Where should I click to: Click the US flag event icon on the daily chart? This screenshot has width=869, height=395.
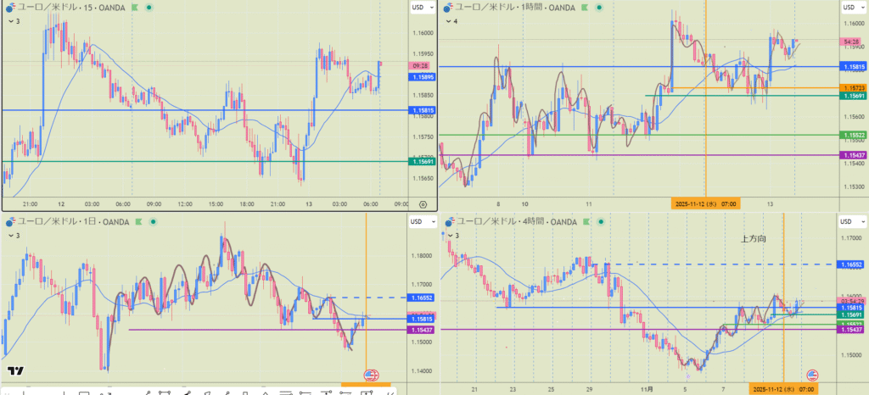[371, 376]
